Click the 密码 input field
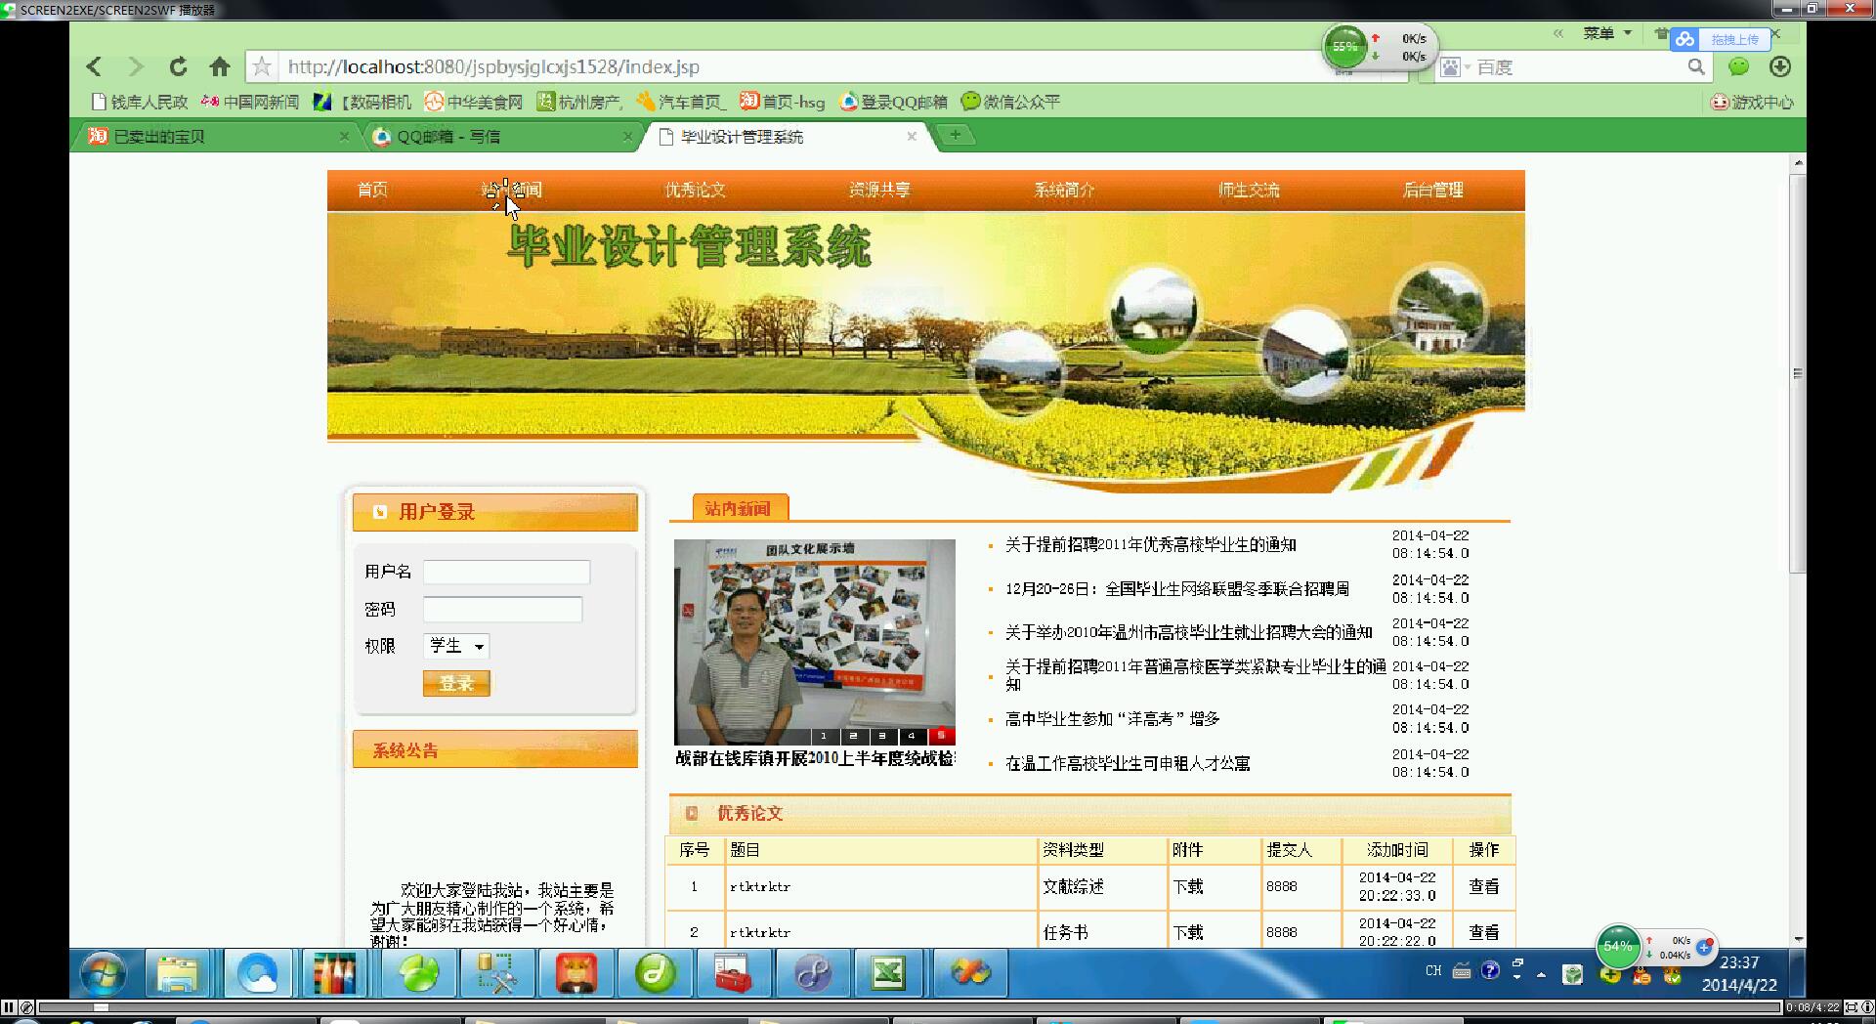The image size is (1876, 1024). (x=502, y=609)
